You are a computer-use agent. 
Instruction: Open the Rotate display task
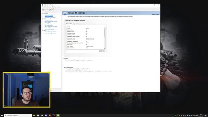pyautogui.click(x=48, y=23)
